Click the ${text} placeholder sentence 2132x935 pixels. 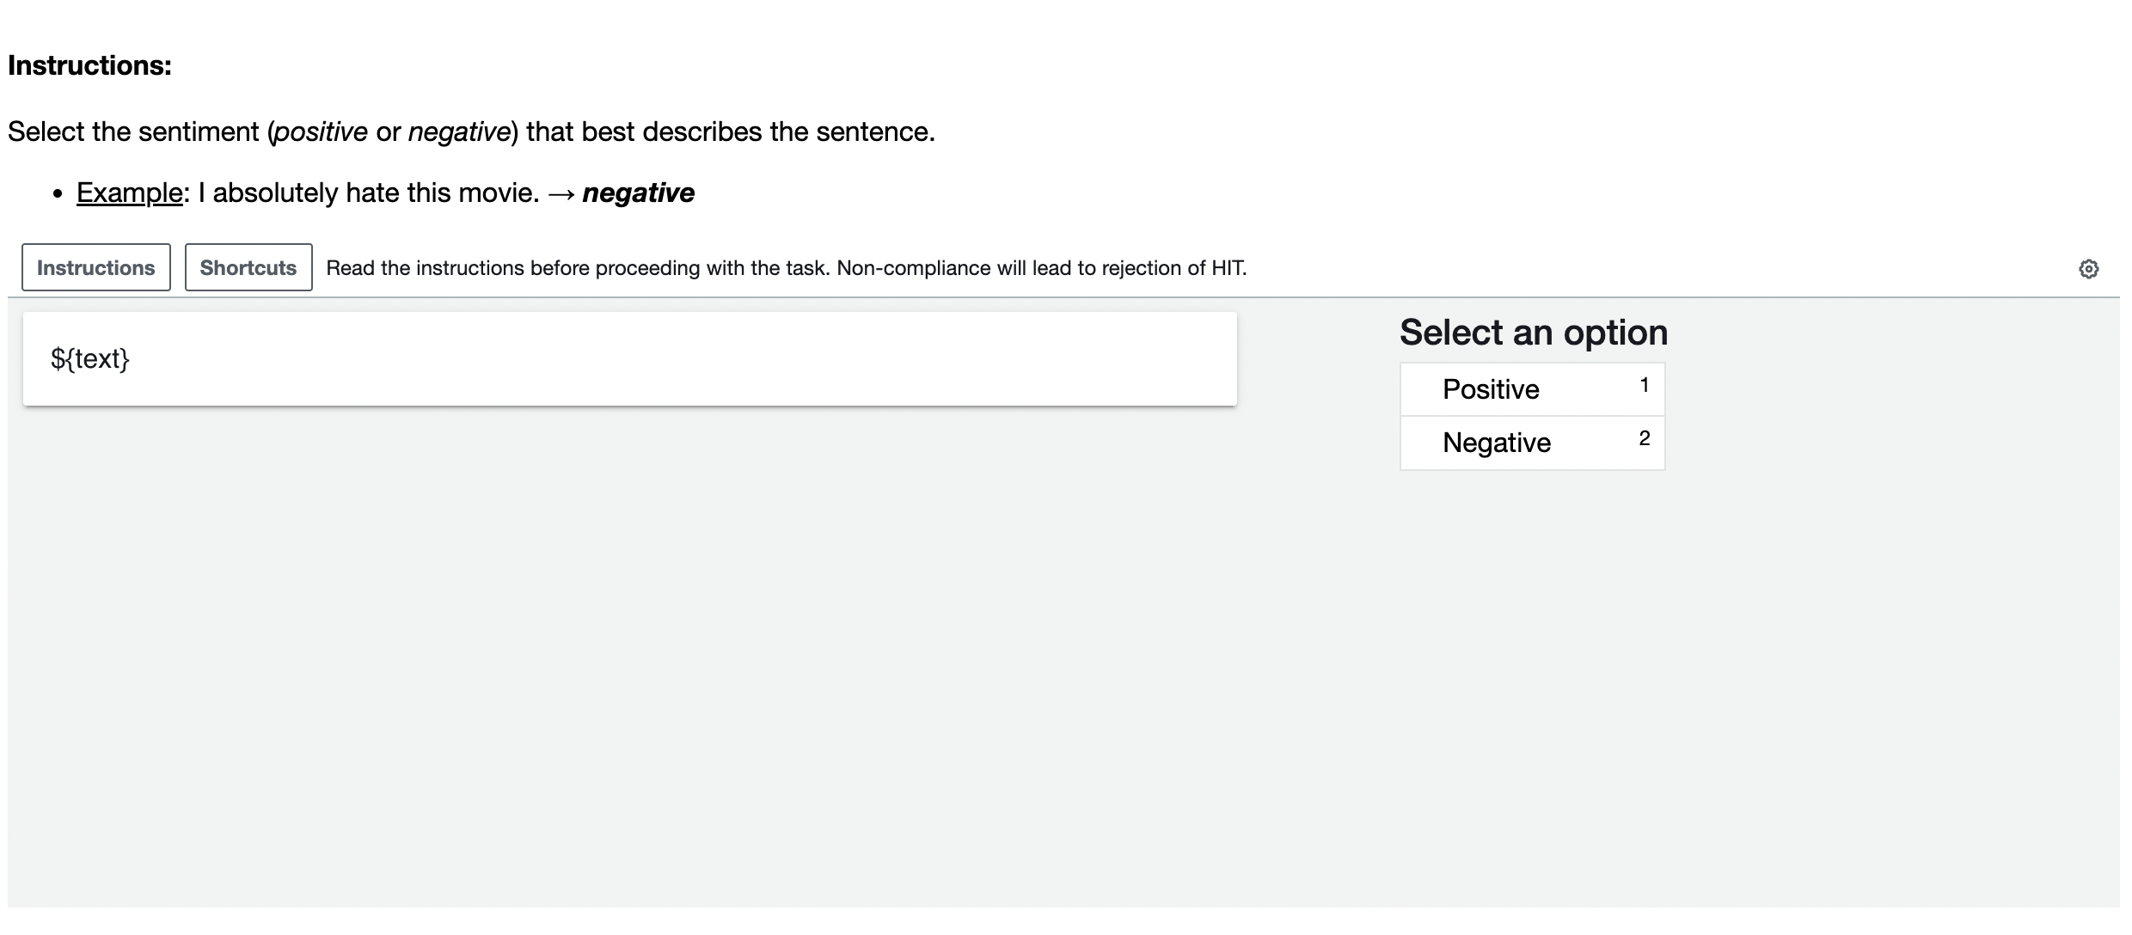pyautogui.click(x=89, y=358)
